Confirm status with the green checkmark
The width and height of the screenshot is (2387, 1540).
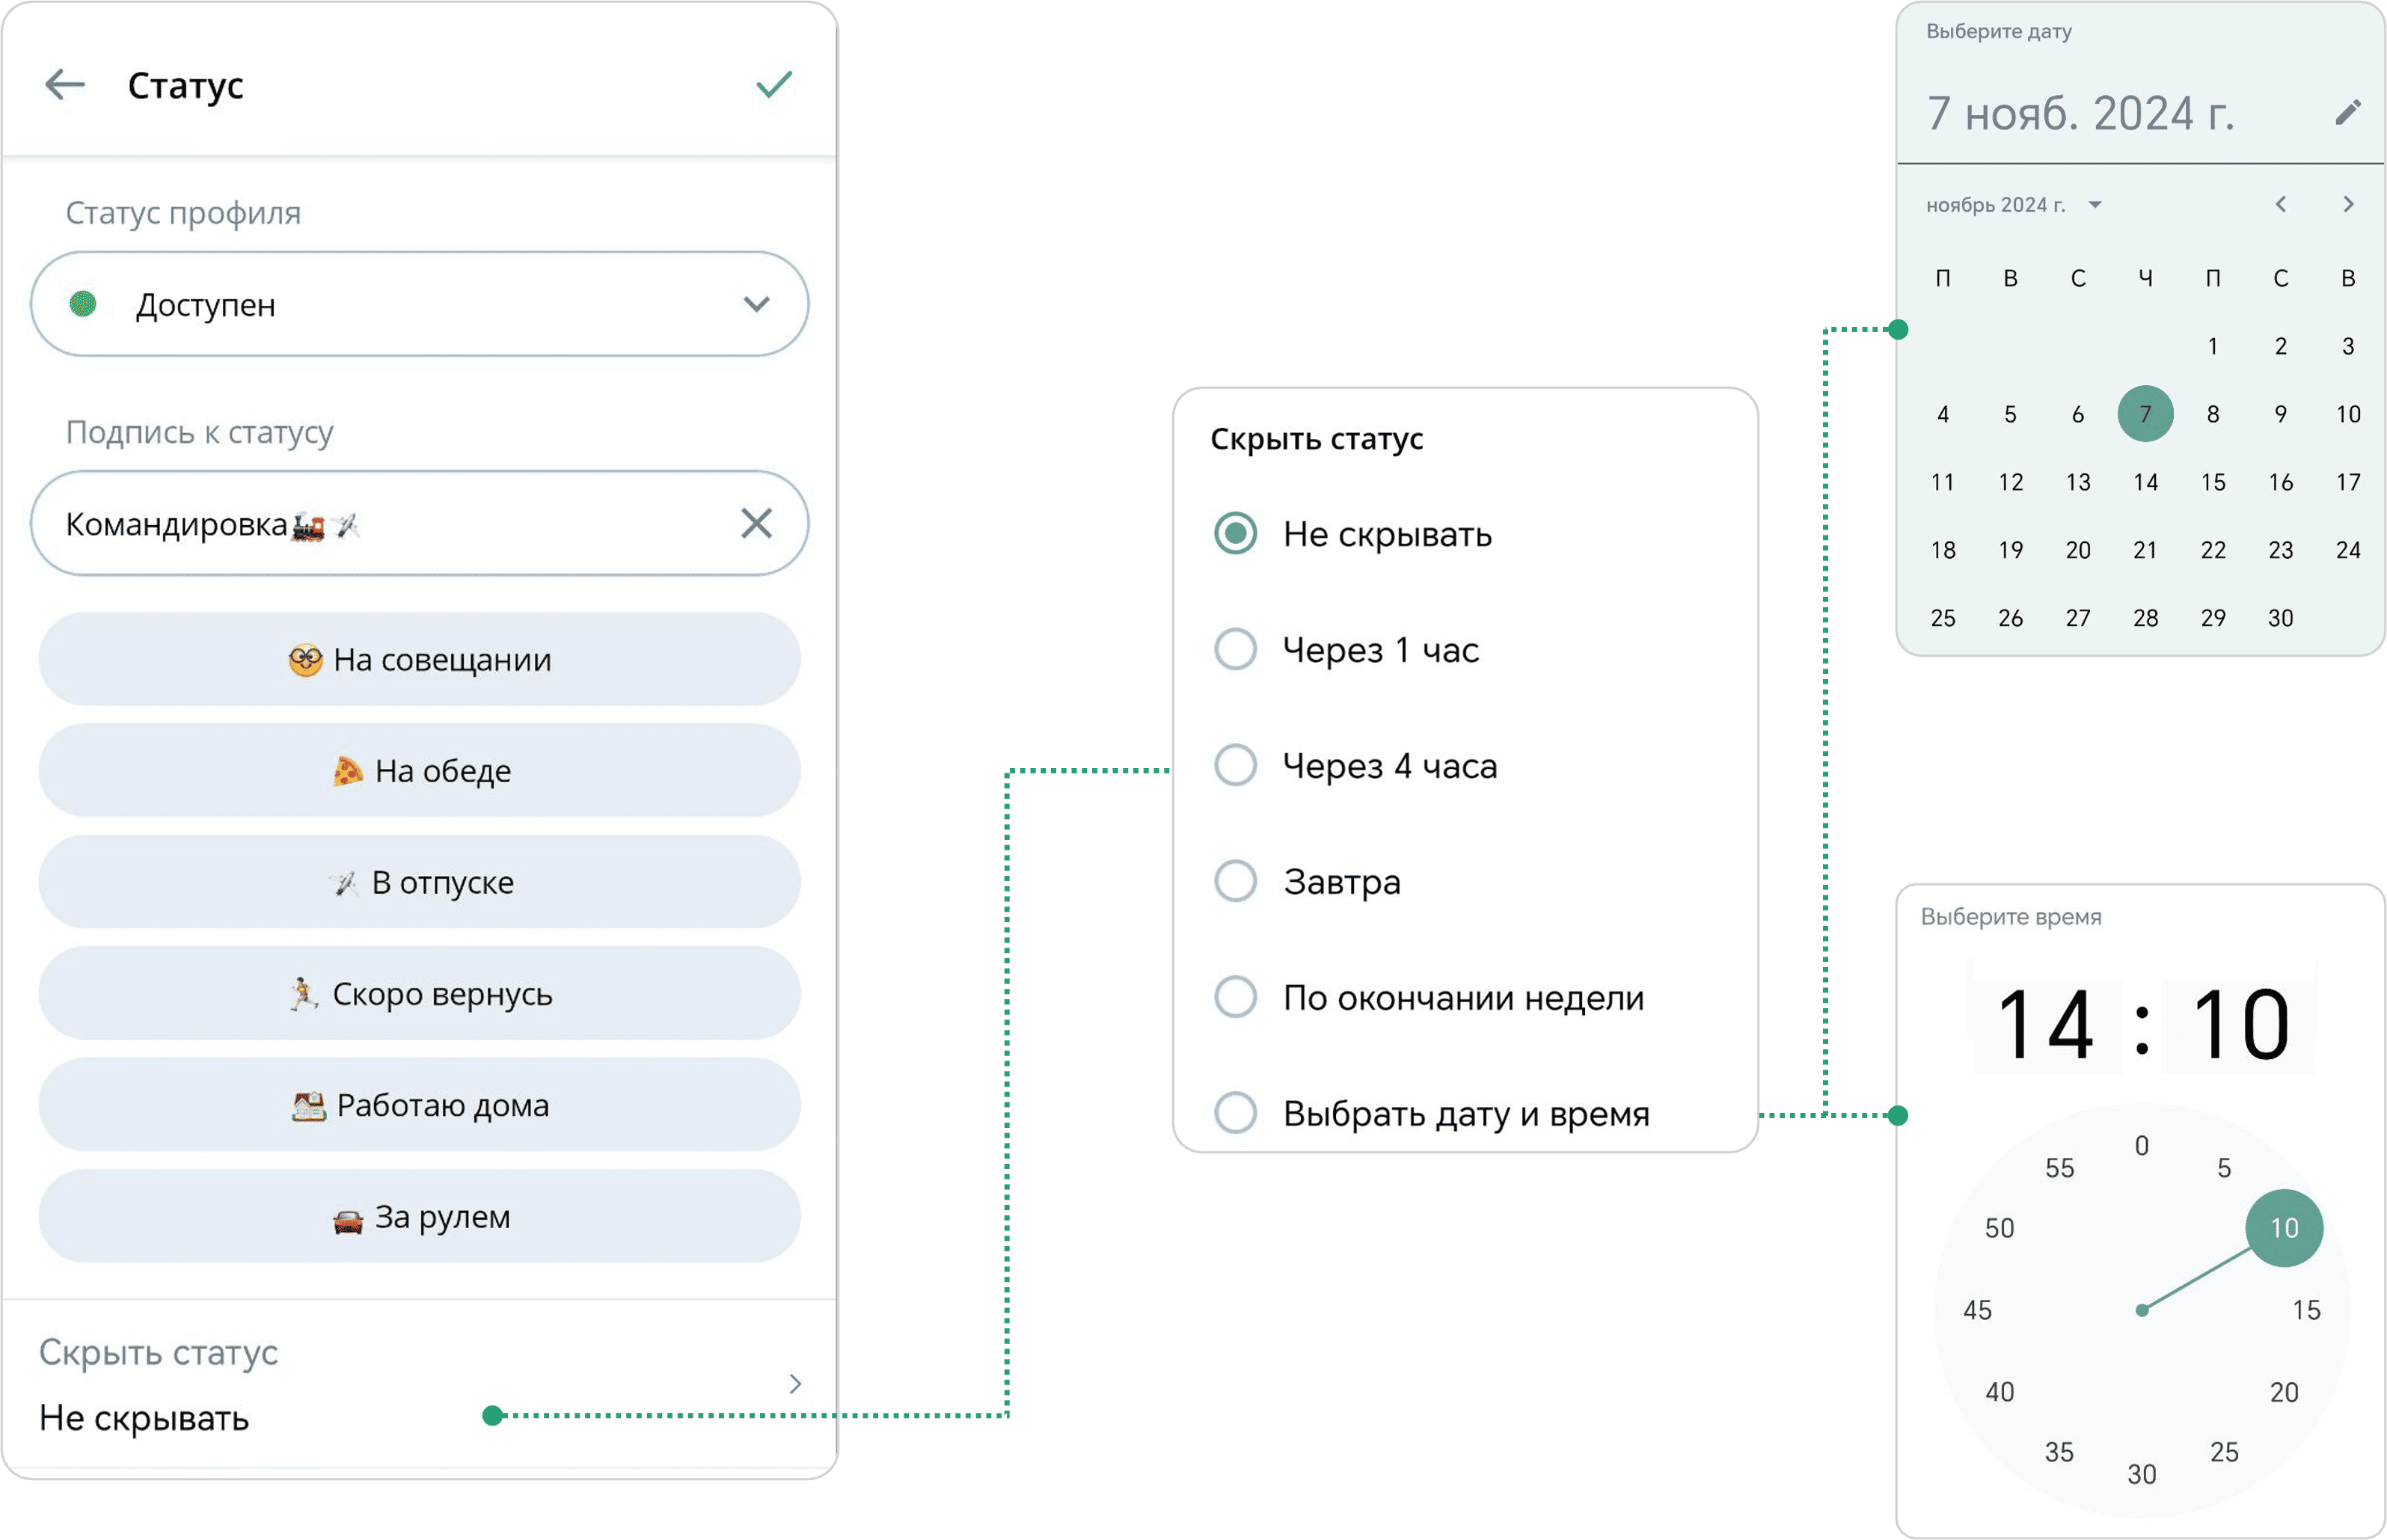(774, 85)
